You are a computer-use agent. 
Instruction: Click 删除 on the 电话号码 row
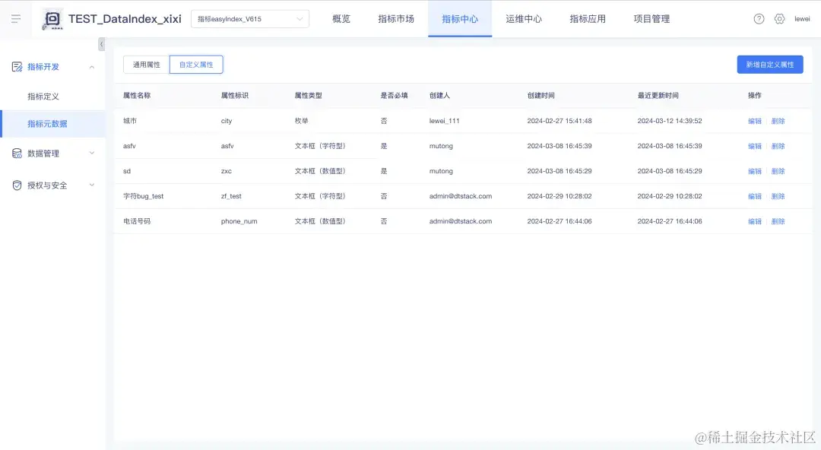(777, 220)
